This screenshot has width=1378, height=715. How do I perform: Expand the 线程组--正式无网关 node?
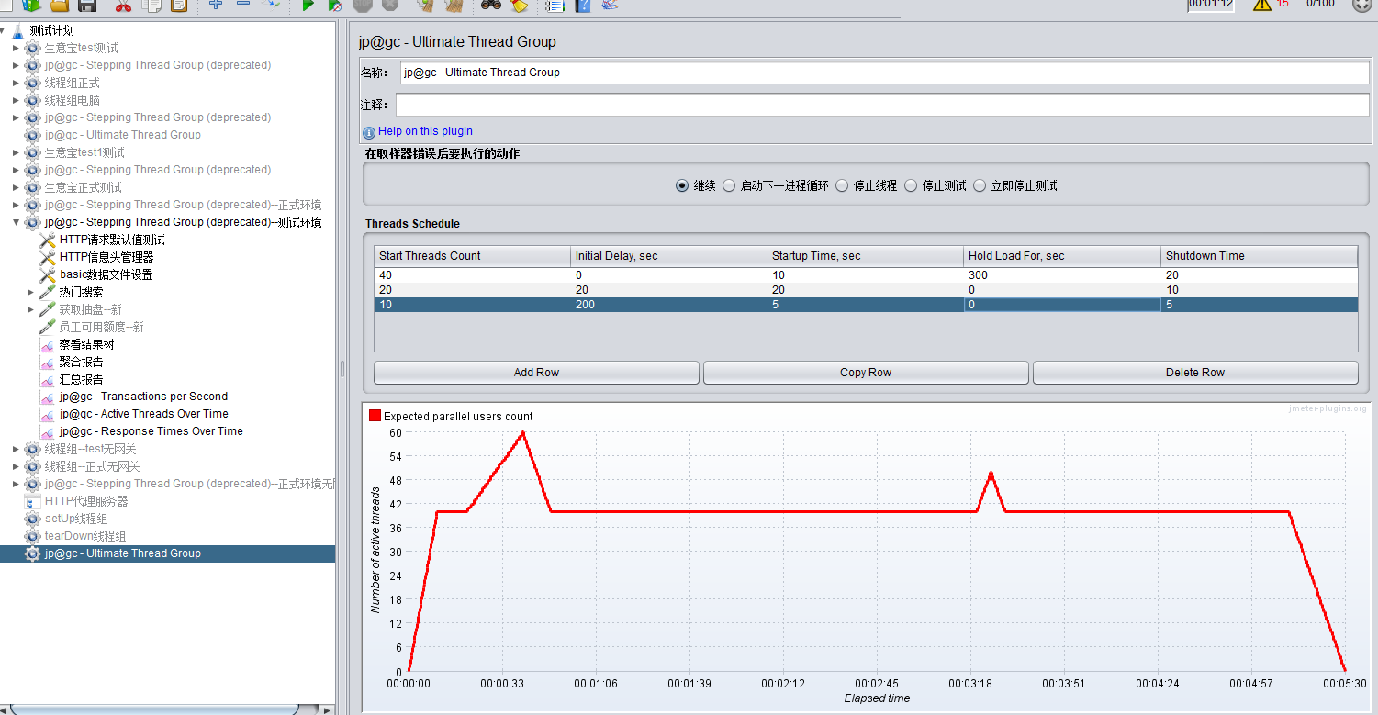16,466
